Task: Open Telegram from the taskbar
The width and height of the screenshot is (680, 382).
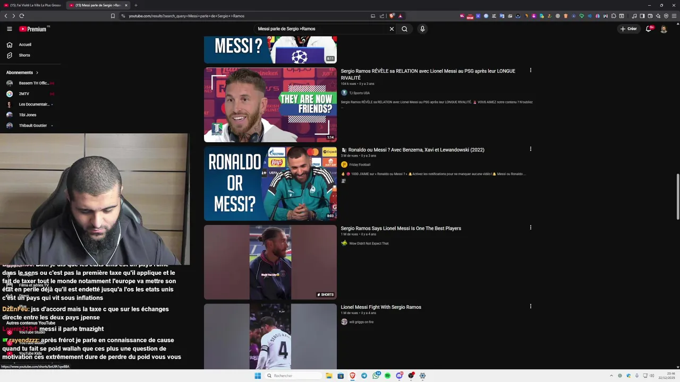Action: tap(364, 376)
